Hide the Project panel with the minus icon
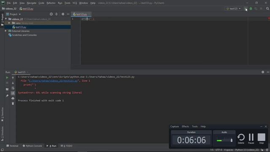This screenshot has width=270, height=152. pos(68,14)
